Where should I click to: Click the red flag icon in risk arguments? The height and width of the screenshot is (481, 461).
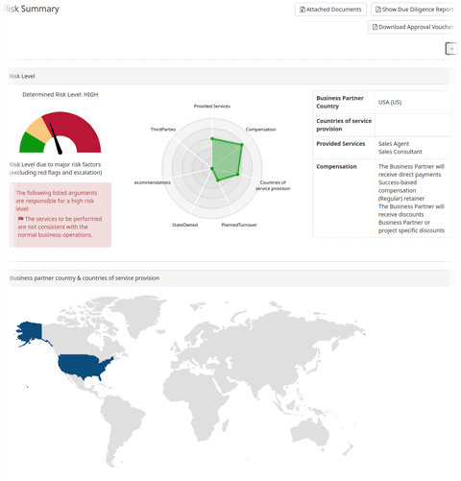click(21, 219)
